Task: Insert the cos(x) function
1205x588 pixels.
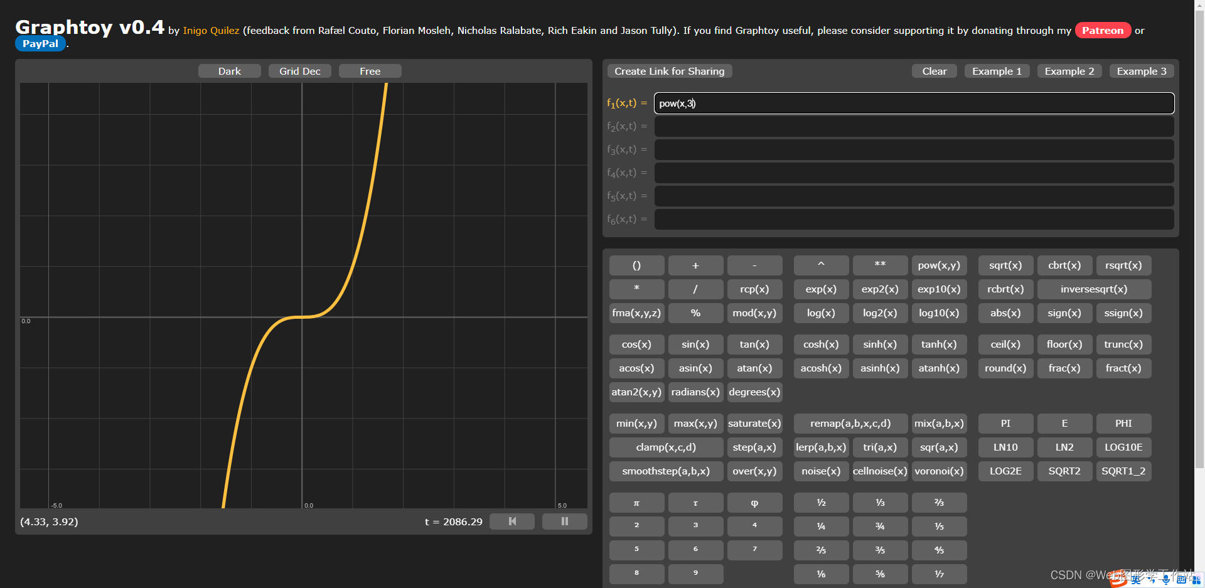Action: click(636, 345)
